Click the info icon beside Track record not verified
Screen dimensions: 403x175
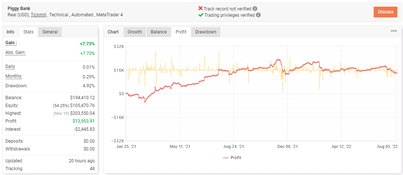(x=255, y=9)
